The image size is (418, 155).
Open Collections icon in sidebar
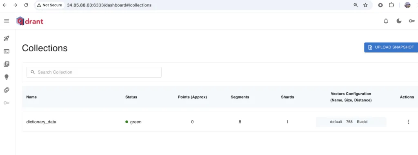(7, 64)
